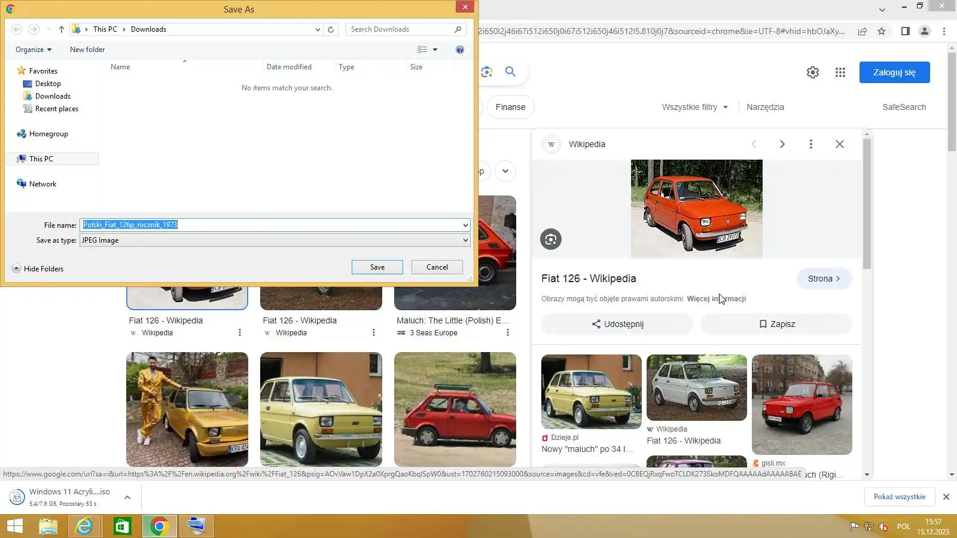957x538 pixels.
Task: Open on-screen keyboard app in taskbar
Action: (196, 526)
